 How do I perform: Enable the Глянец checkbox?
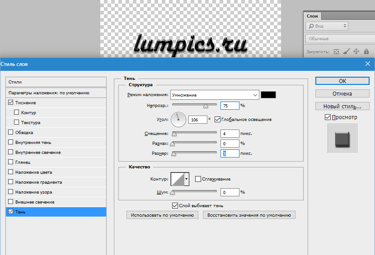[x=10, y=162]
